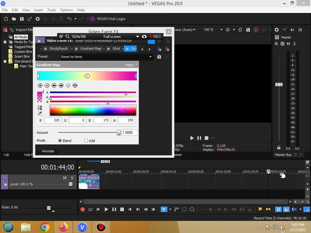Select the previous gradient control point
The width and height of the screenshot is (311, 233).
coord(54,85)
